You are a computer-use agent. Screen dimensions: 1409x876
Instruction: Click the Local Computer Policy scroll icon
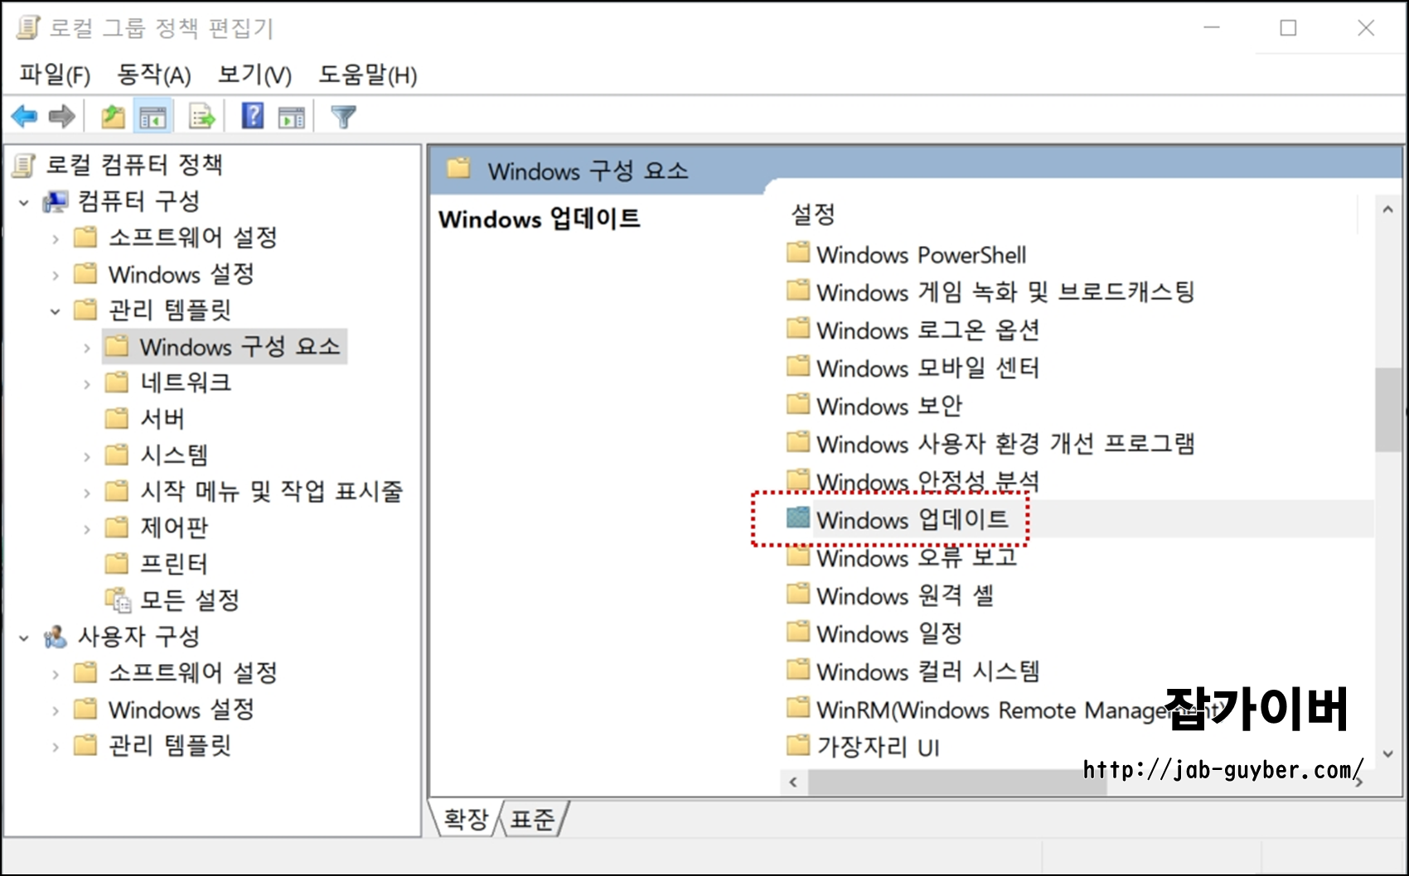pos(25,165)
